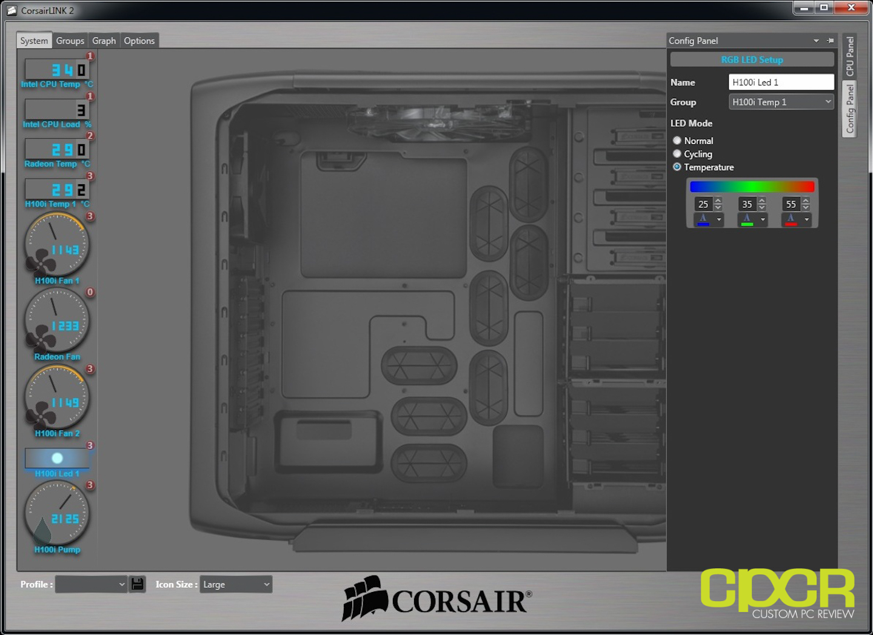Select the Radeon Temp readout
Screen dimensions: 873x635
[x=57, y=149]
